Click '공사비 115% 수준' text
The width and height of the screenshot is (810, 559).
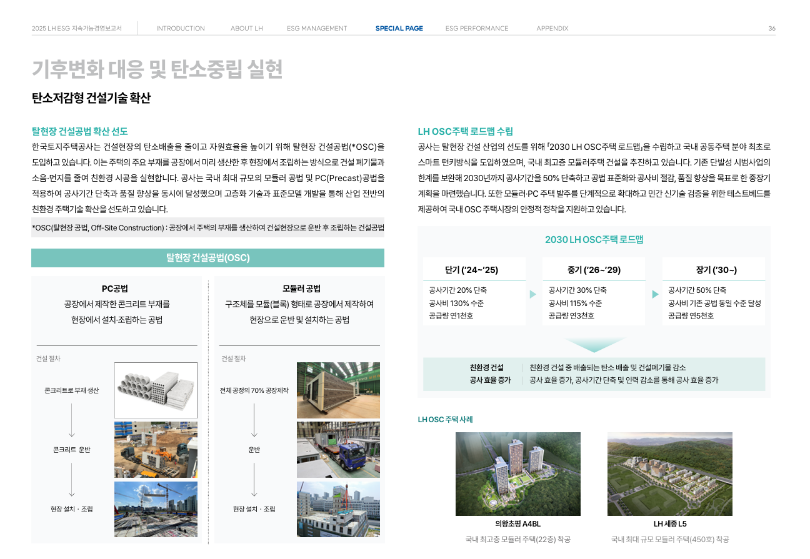tap(575, 304)
